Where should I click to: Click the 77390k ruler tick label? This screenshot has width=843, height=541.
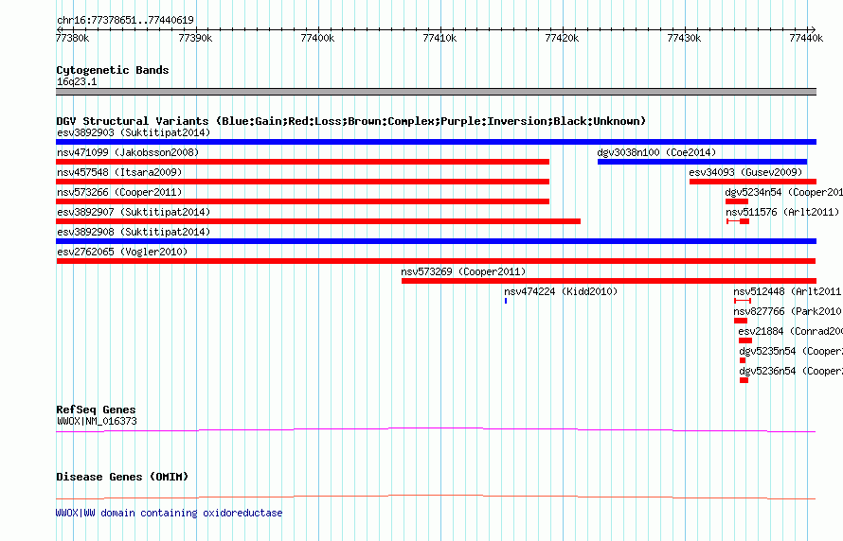tap(195, 38)
